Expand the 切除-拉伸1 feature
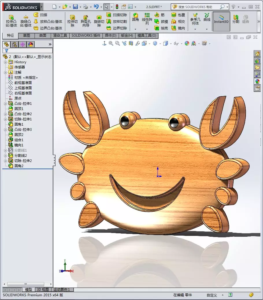 [x=5, y=119]
